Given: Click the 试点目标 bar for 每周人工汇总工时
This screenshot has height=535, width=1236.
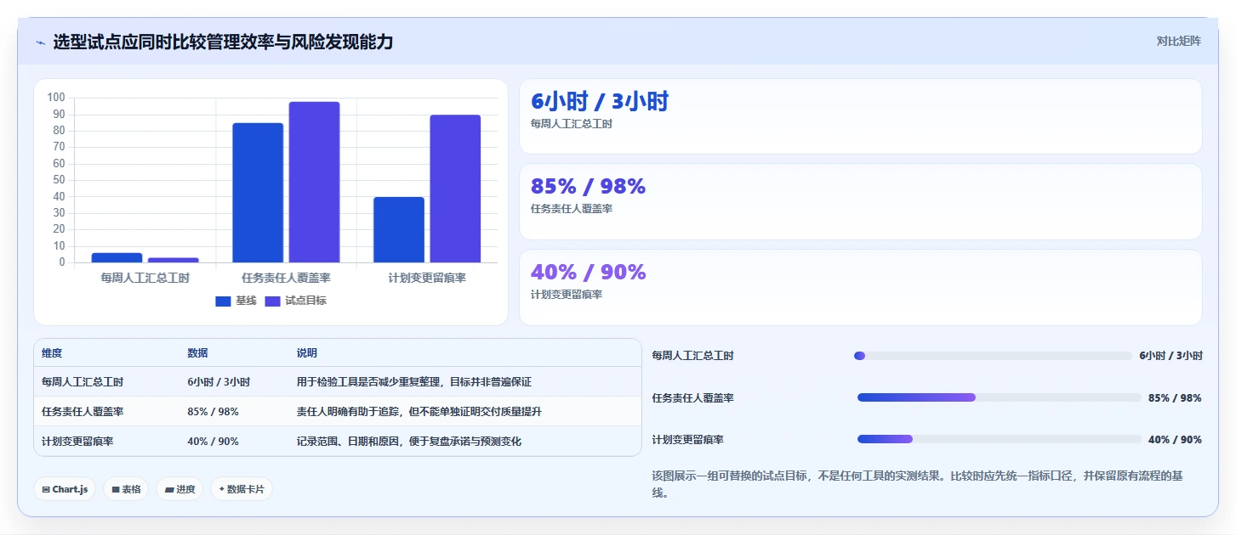Looking at the screenshot, I should 173,260.
